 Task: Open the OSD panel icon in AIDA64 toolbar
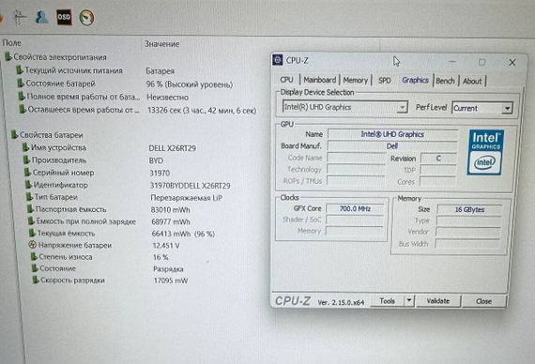(x=64, y=17)
